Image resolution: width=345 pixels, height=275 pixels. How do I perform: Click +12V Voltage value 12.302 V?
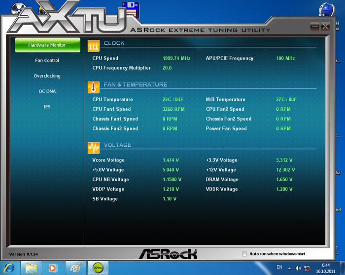pyautogui.click(x=285, y=170)
